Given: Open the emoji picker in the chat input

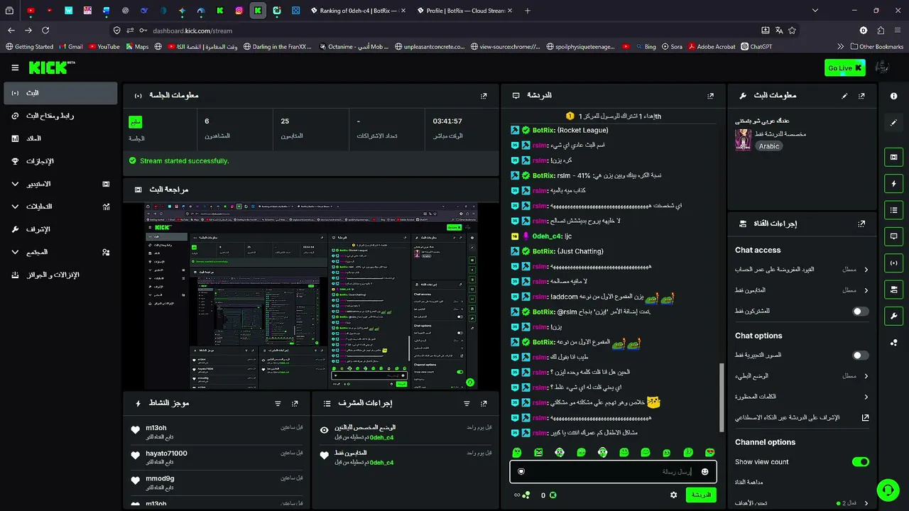Looking at the screenshot, I should tap(704, 471).
